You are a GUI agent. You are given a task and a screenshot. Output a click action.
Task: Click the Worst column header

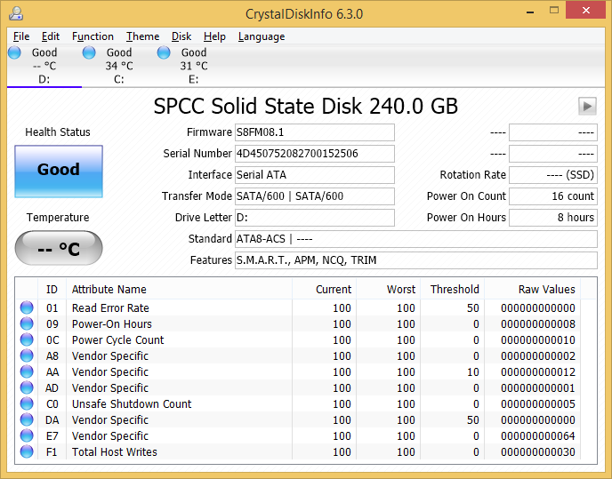(x=389, y=289)
